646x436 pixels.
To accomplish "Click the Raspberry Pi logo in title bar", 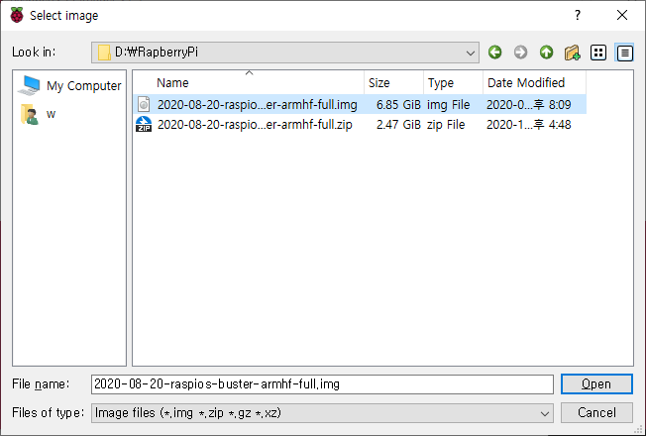I will [17, 15].
